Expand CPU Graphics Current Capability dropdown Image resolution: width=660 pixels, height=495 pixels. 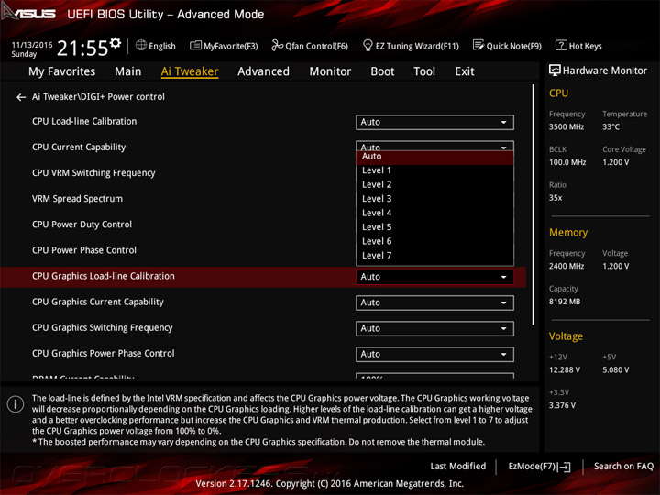[x=434, y=302]
